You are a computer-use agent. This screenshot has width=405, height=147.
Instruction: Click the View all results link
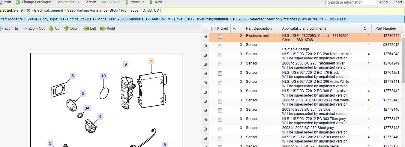click(311, 19)
